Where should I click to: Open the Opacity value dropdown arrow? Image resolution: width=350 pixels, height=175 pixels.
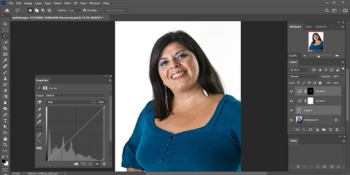(x=342, y=76)
